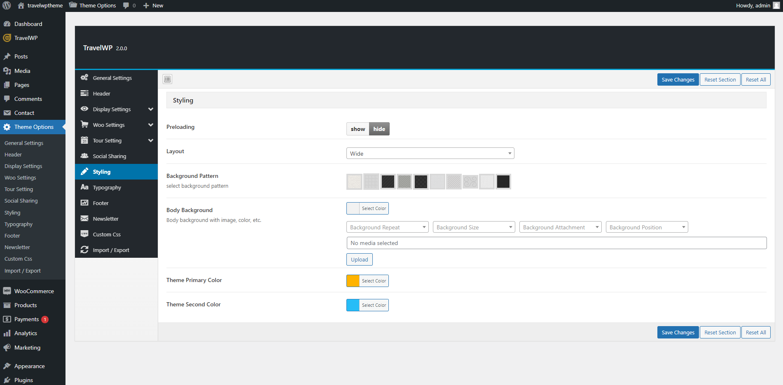Select the first light background pattern
The width and height of the screenshot is (783, 385).
pyautogui.click(x=354, y=182)
